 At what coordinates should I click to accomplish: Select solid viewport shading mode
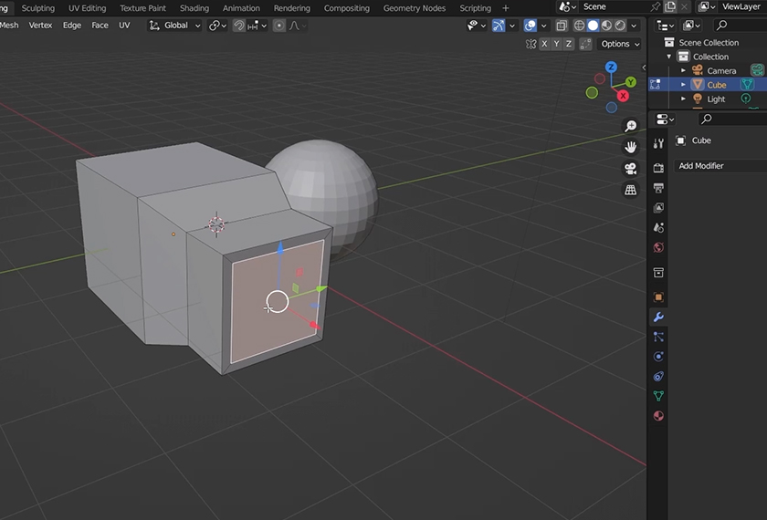[593, 26]
